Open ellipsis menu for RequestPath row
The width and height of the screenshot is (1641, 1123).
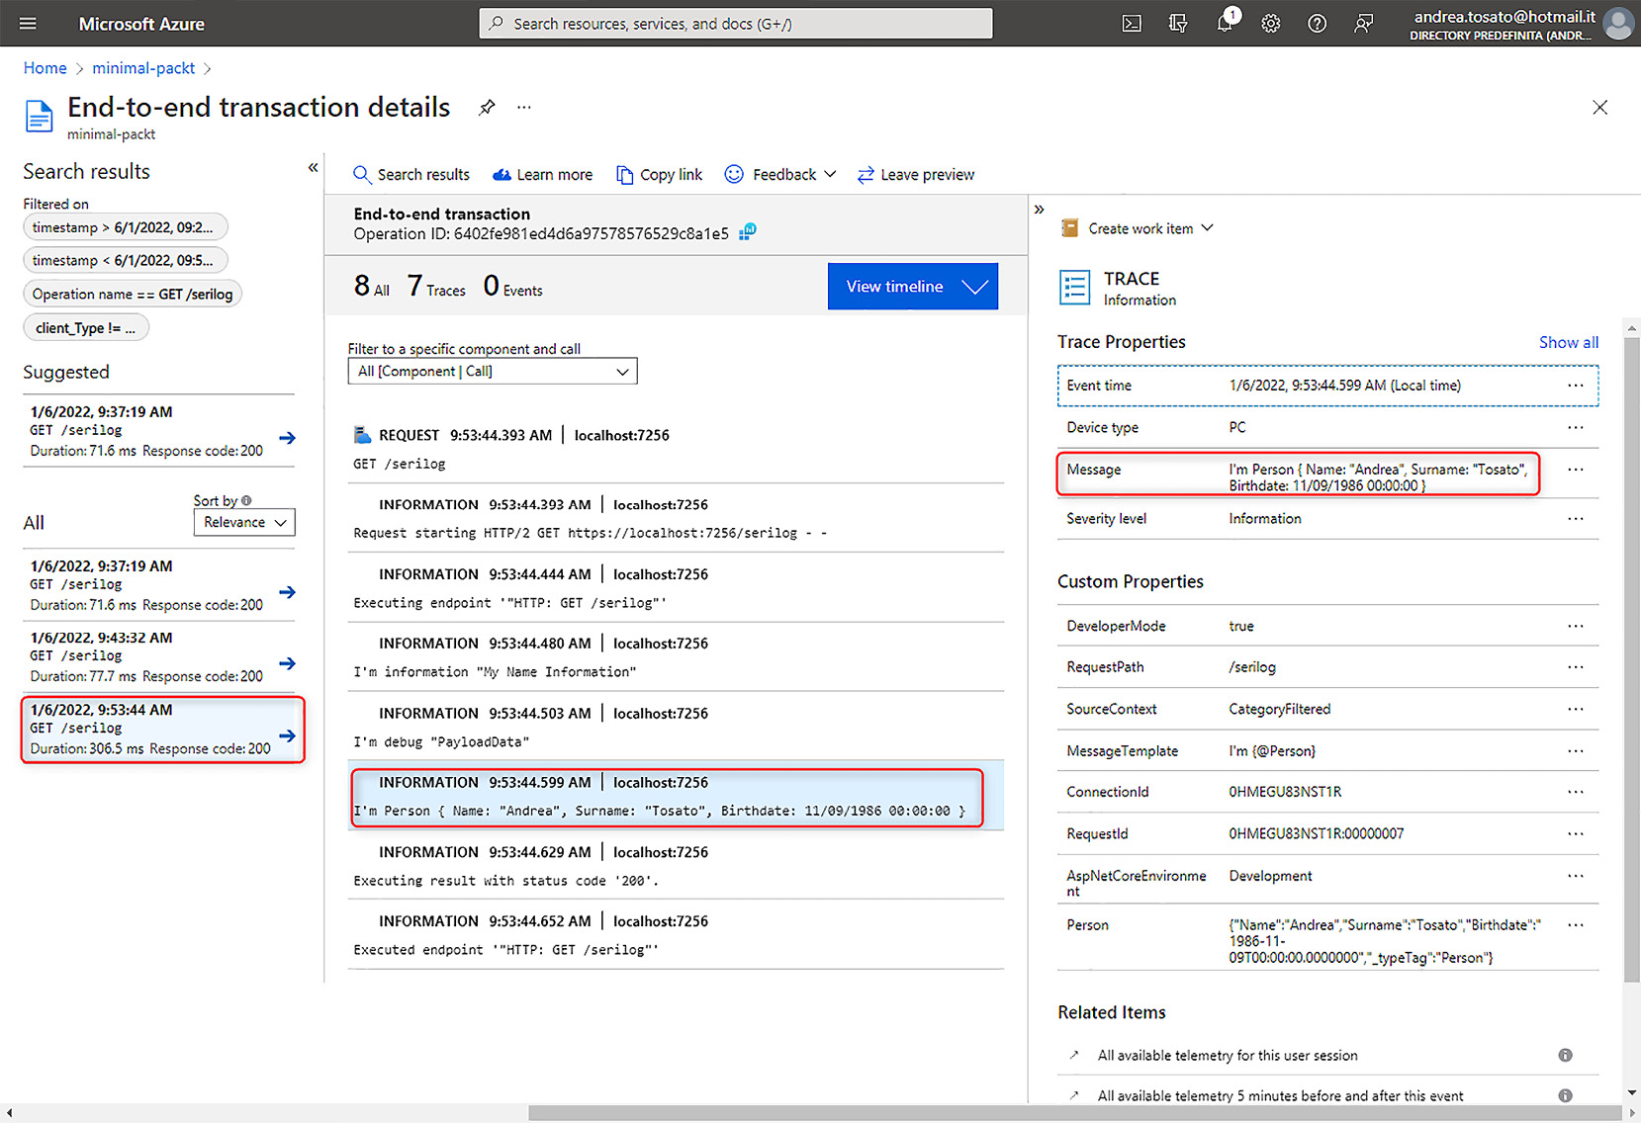point(1576,667)
